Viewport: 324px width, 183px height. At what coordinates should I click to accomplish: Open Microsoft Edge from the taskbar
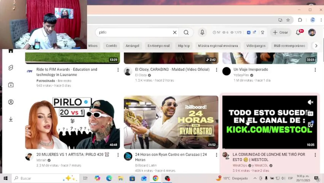pos(109,178)
